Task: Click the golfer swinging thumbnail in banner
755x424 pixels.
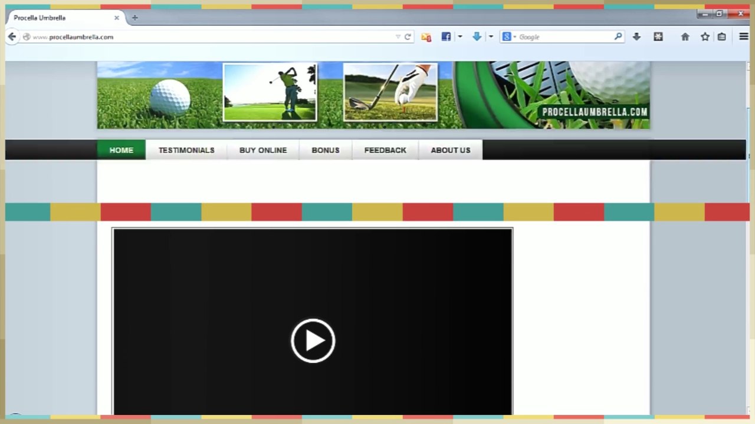Action: click(270, 92)
